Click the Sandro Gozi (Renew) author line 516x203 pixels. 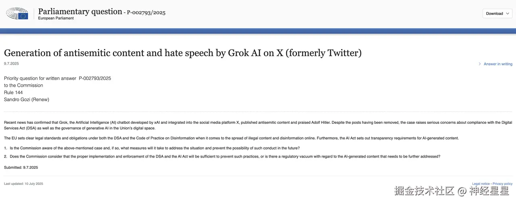(x=27, y=99)
